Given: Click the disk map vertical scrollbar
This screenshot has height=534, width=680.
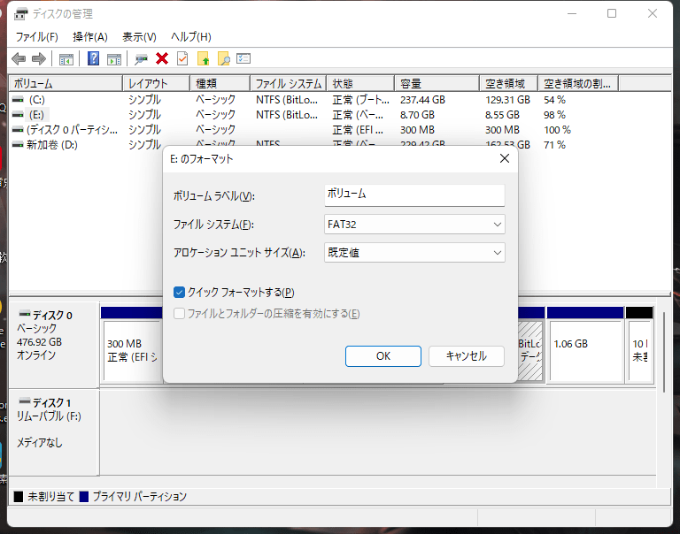Looking at the screenshot, I should 664,352.
